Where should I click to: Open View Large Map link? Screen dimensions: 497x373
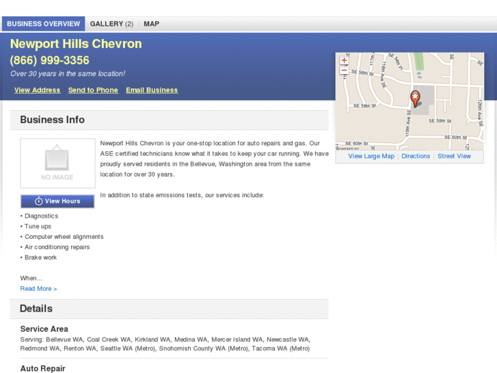(371, 156)
